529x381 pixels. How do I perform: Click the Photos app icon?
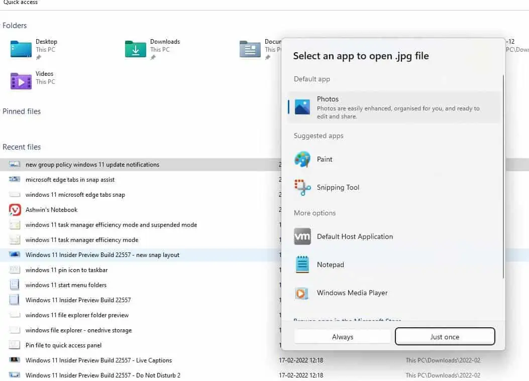coord(302,107)
